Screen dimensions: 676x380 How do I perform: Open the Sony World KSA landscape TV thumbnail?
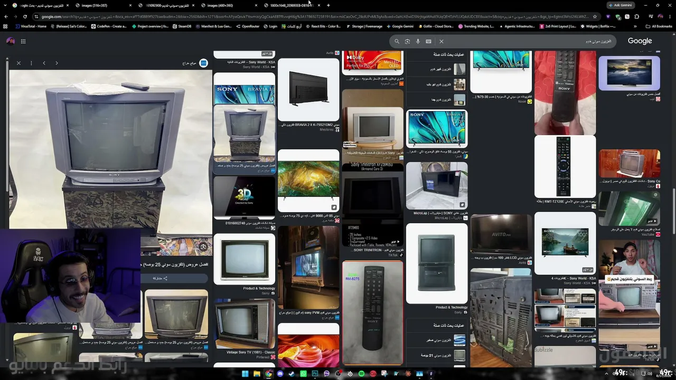click(x=565, y=243)
